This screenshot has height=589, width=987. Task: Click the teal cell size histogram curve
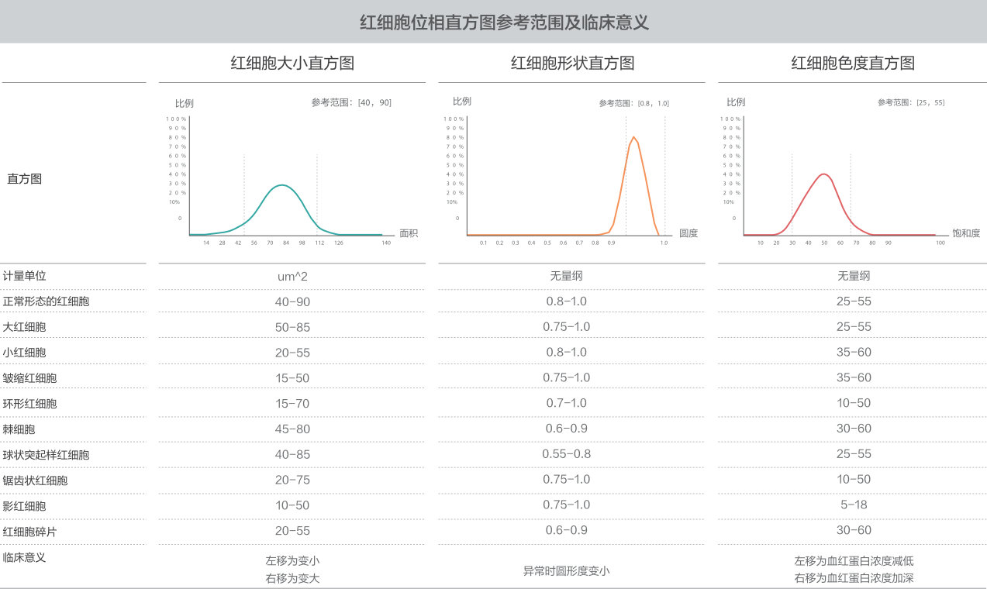(x=284, y=185)
